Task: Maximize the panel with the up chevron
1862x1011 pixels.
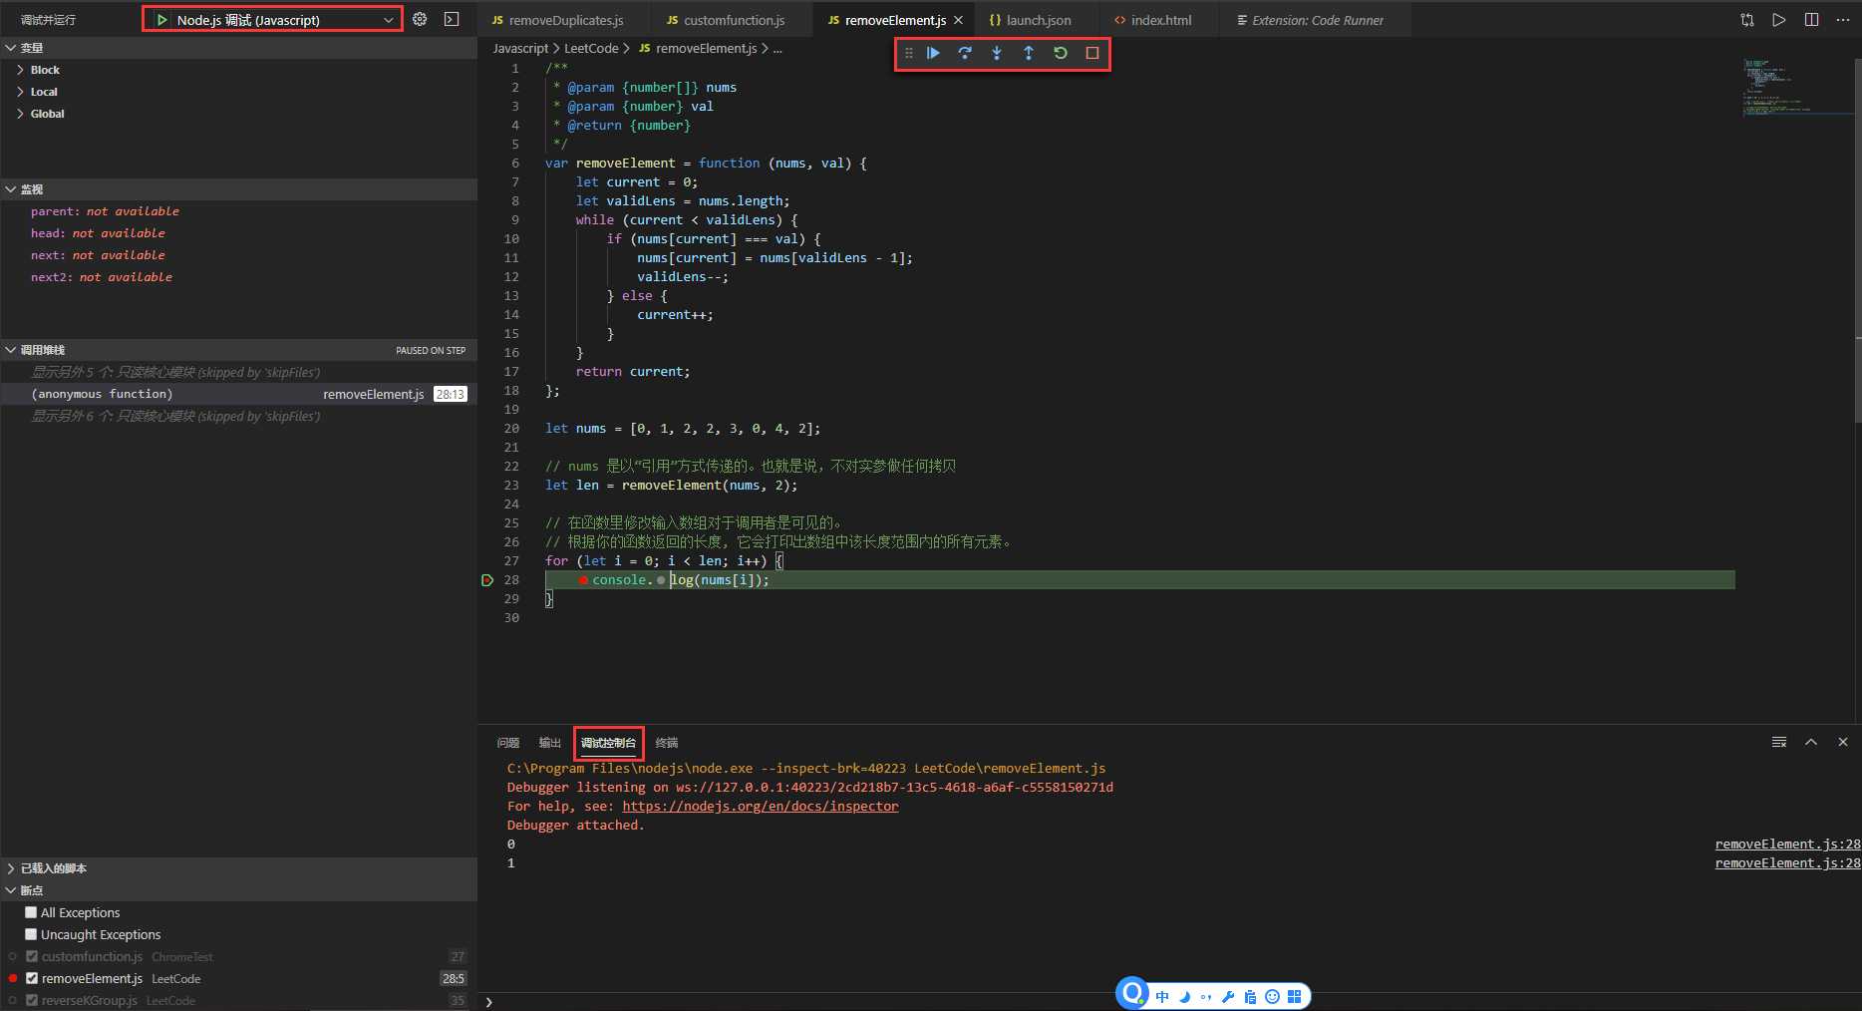Action: 1811,742
